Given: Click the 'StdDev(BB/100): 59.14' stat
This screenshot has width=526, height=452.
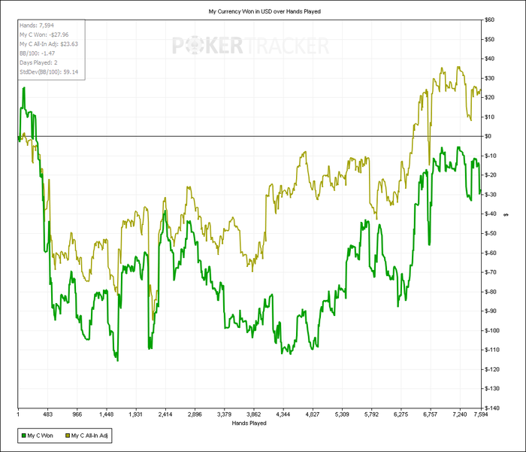Looking at the screenshot, I should pos(49,72).
